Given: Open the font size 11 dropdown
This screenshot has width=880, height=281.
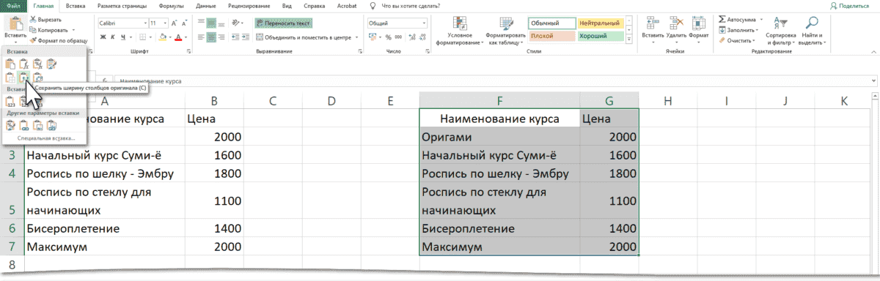Looking at the screenshot, I should 165,23.
